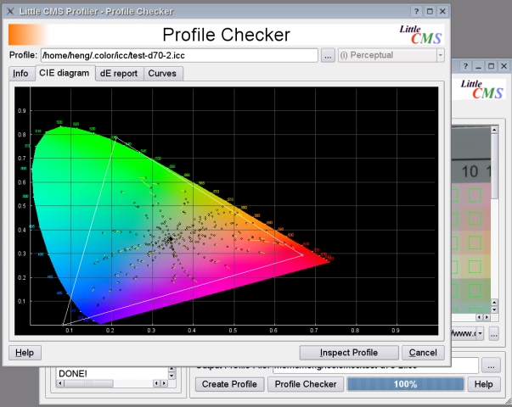Expand the www combo box arrow
The height and width of the screenshot is (407, 512).
pos(480,334)
